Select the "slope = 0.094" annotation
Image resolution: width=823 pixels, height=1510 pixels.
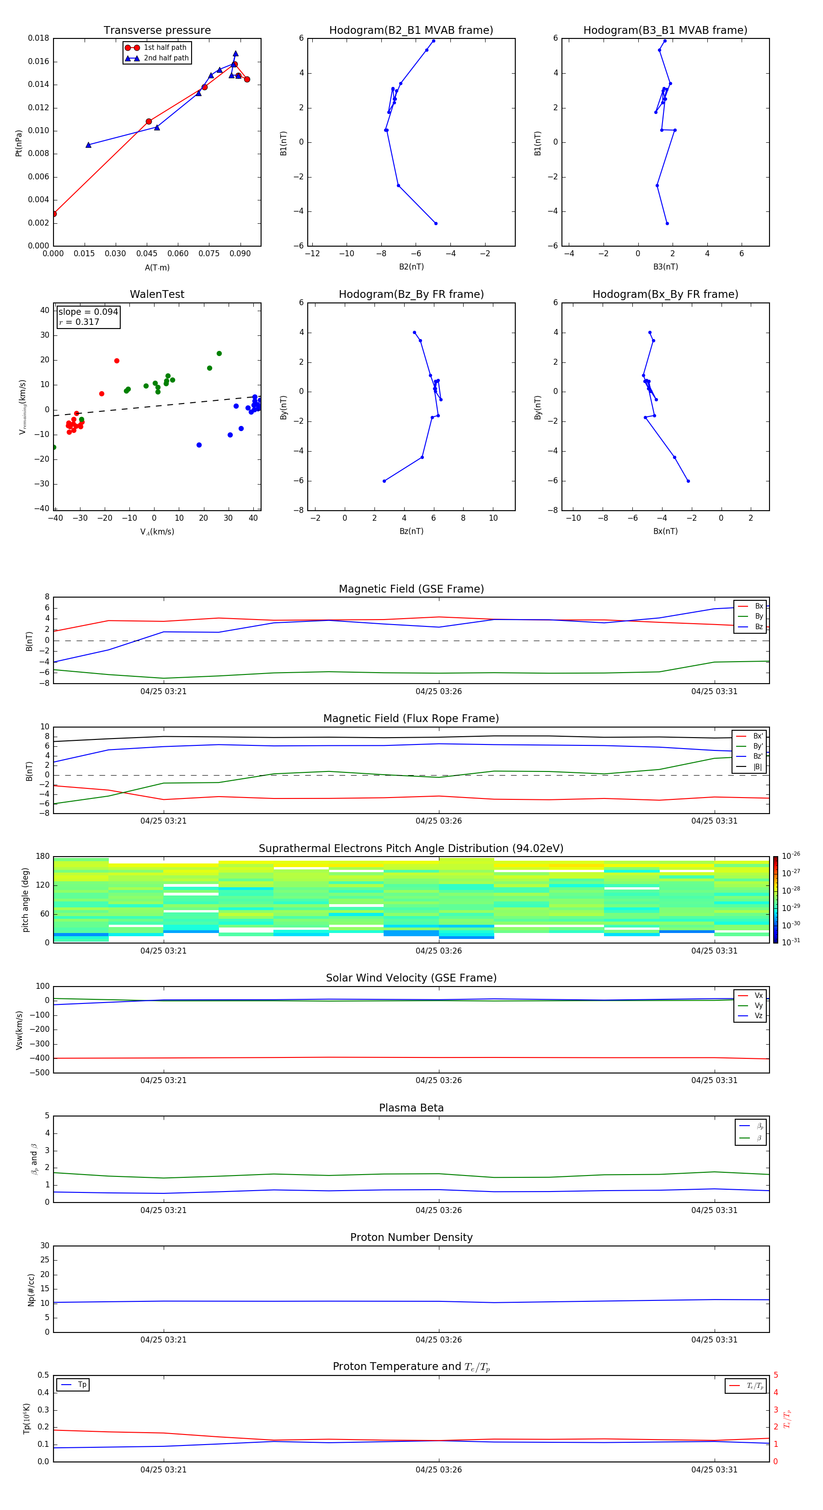(x=88, y=312)
